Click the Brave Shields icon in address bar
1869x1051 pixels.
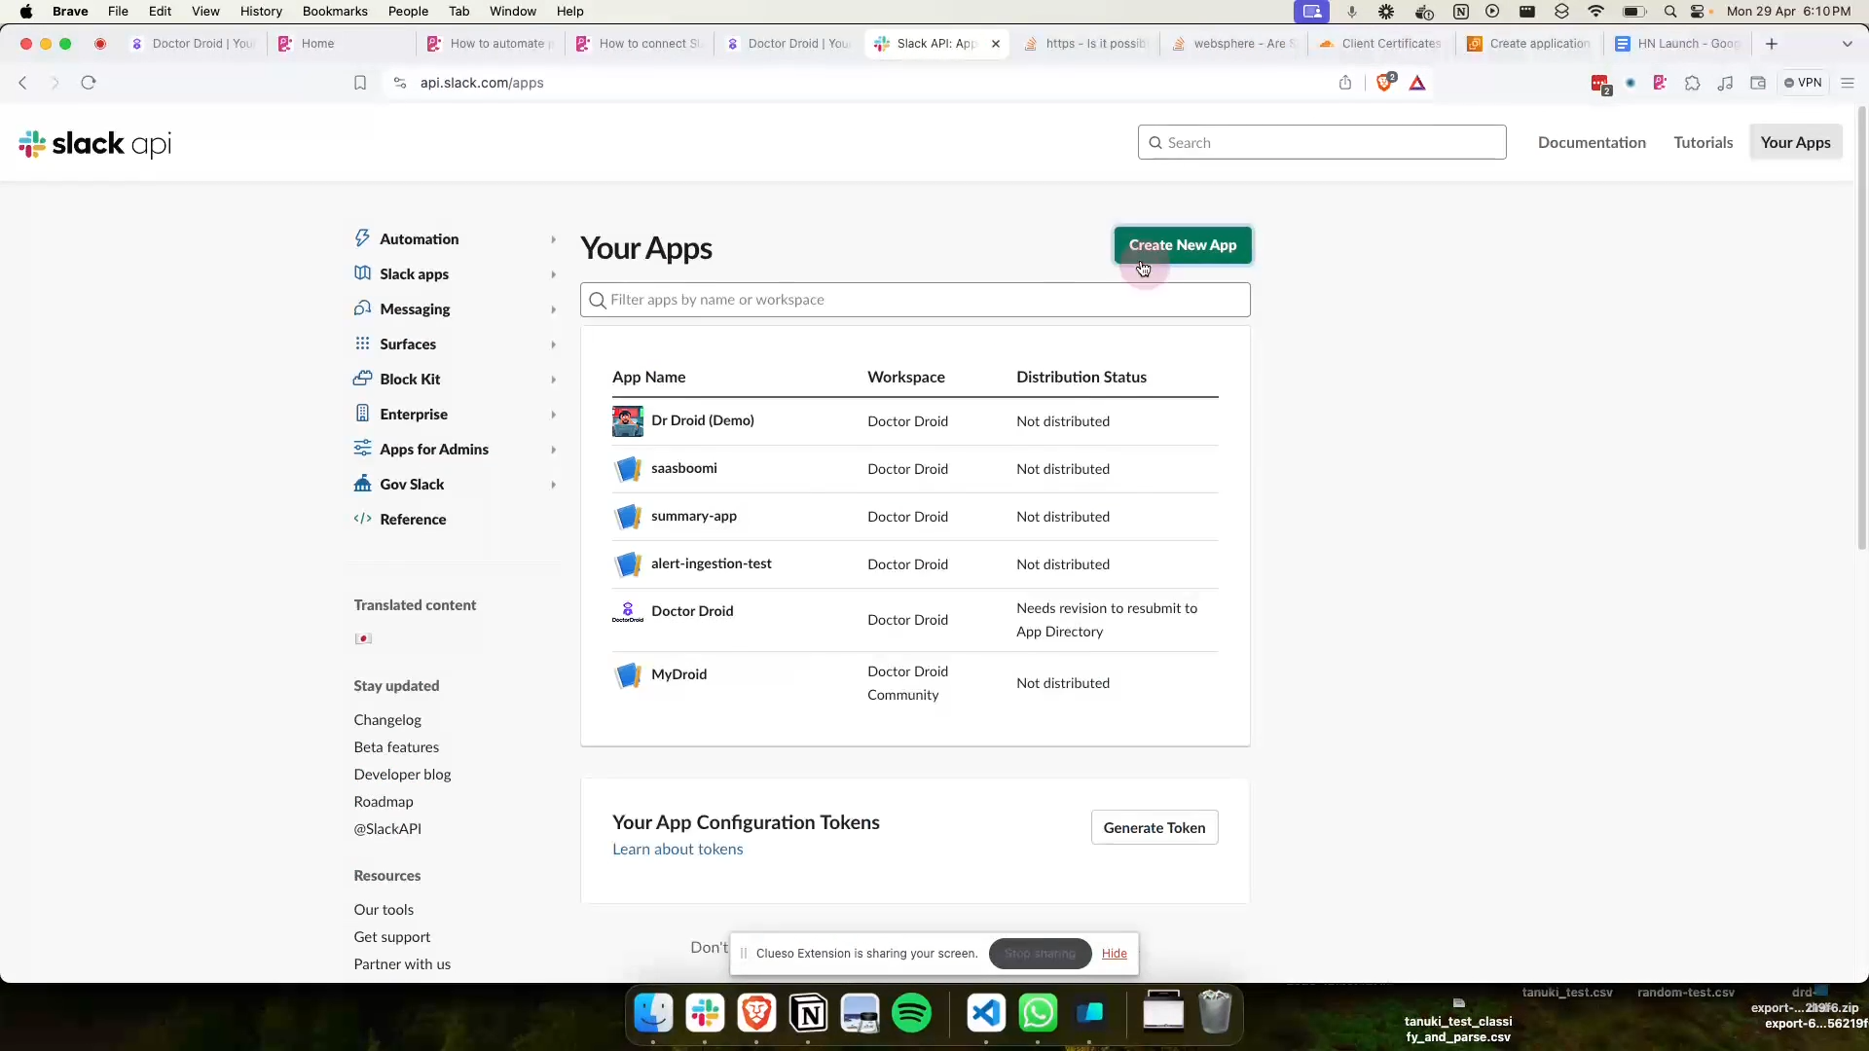coord(1385,83)
